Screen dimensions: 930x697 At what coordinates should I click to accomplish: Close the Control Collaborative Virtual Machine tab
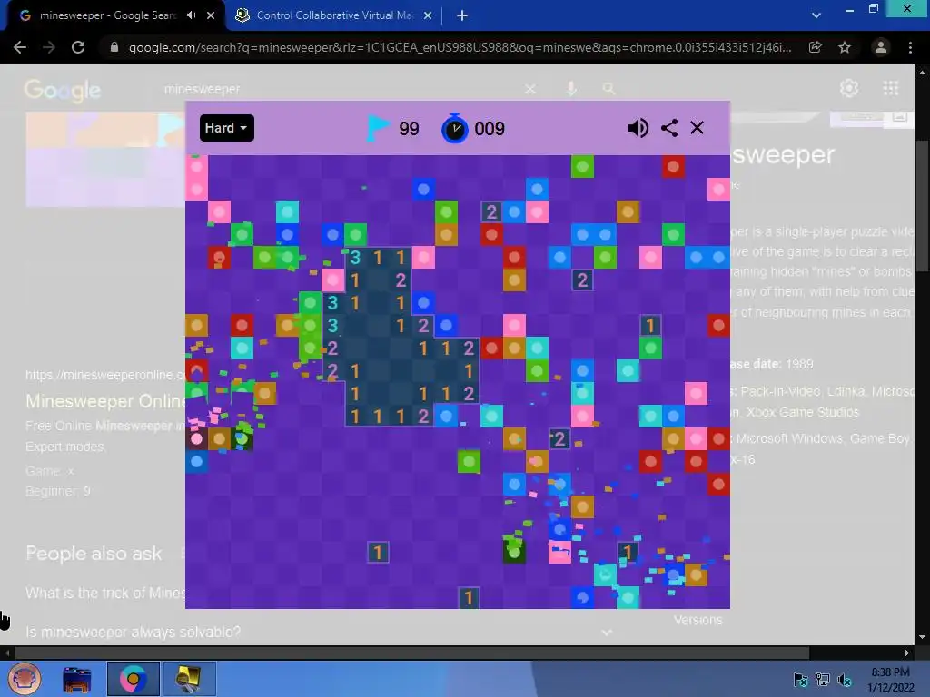(428, 15)
